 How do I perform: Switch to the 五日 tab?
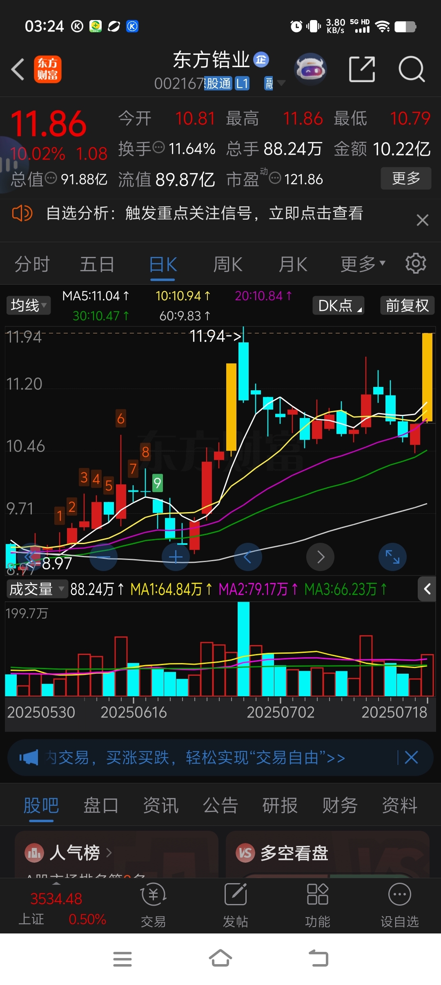[97, 264]
